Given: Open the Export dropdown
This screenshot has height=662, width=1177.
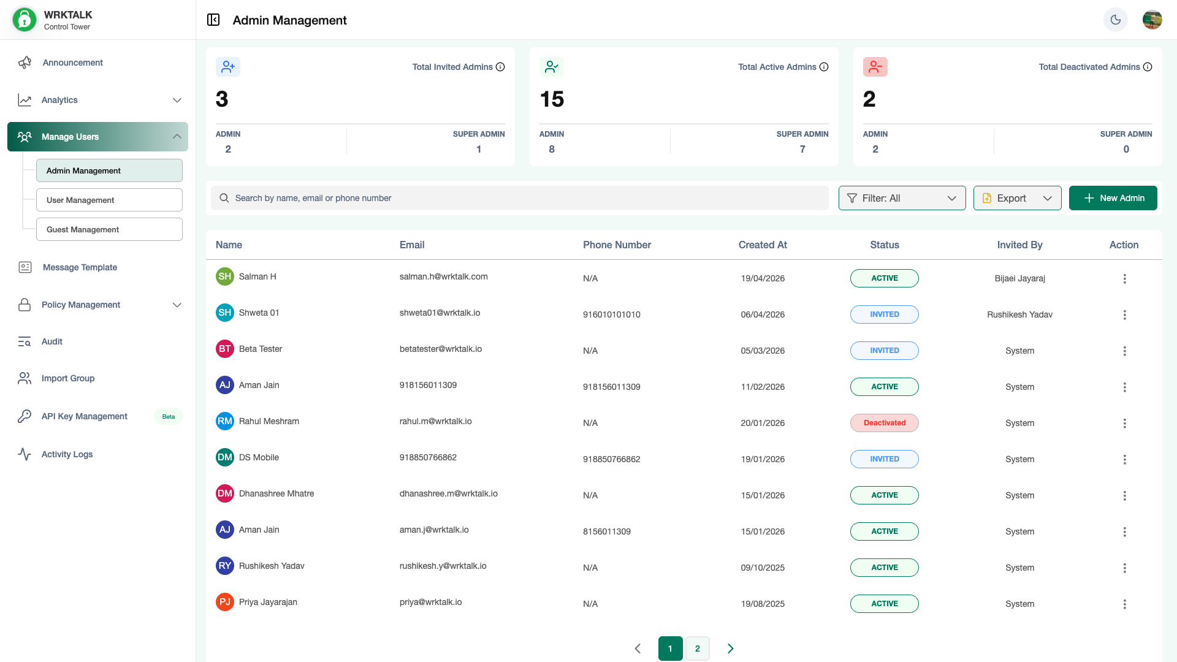Looking at the screenshot, I should [1017, 198].
